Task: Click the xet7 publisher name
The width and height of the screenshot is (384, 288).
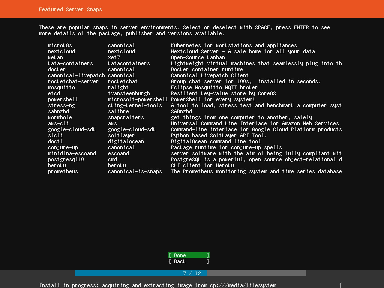Action: click(114, 57)
